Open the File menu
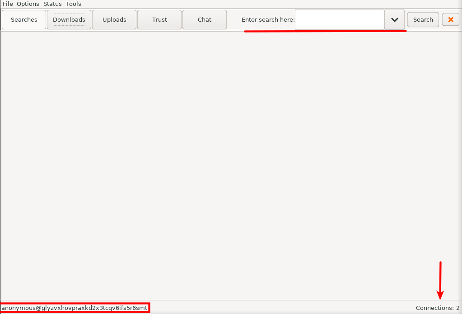Image resolution: width=462 pixels, height=314 pixels. click(8, 4)
